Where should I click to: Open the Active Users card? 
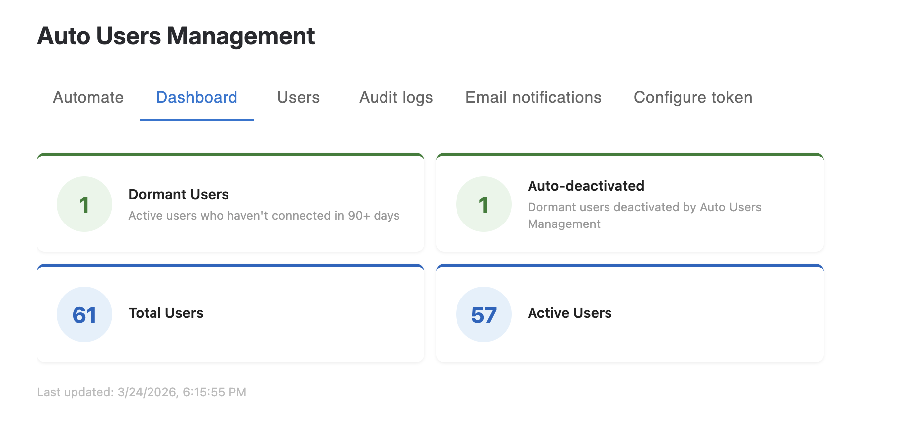click(x=630, y=313)
